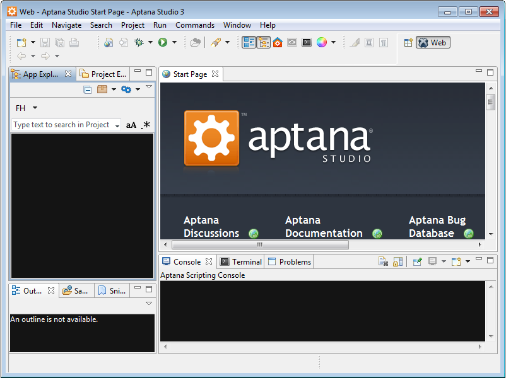This screenshot has height=378, width=506.
Task: Click Collapse All icon in App Explorer
Action: 88,89
